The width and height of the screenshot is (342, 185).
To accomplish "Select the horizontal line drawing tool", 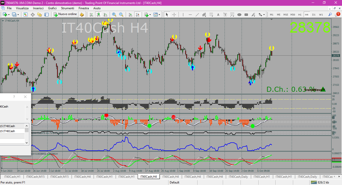I will point(190,15).
